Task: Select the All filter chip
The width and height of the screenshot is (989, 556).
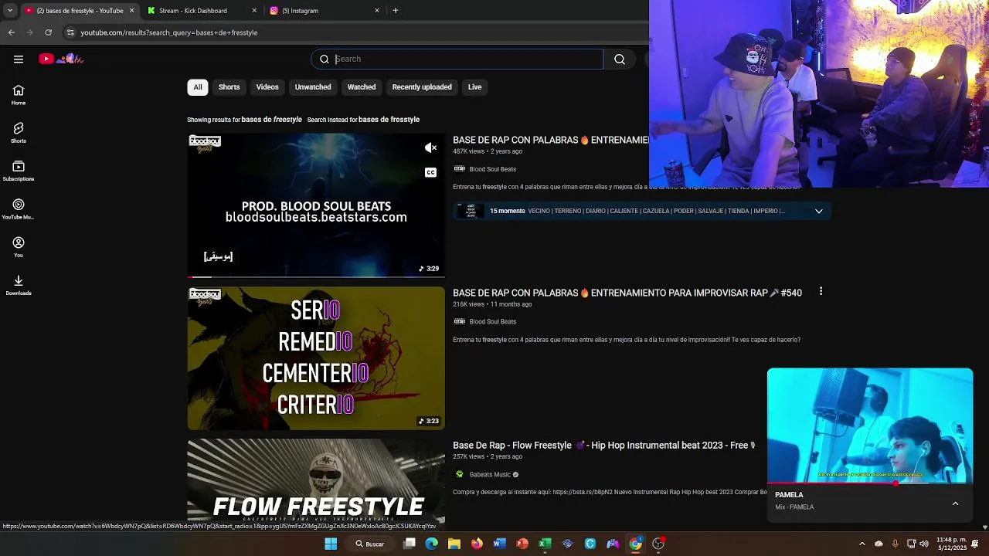Action: pyautogui.click(x=198, y=87)
